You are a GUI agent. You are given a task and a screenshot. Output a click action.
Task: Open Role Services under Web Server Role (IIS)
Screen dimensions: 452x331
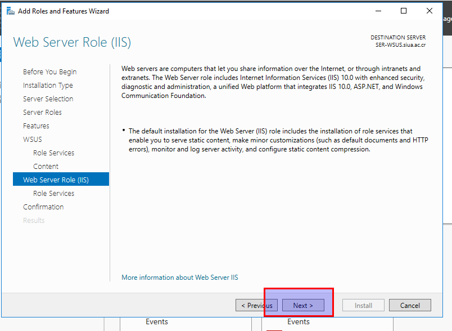click(53, 193)
